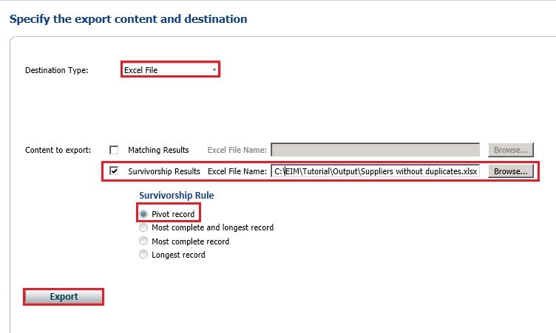
Task: Uncheck the Survivorship Results checkbox
Action: coord(114,171)
